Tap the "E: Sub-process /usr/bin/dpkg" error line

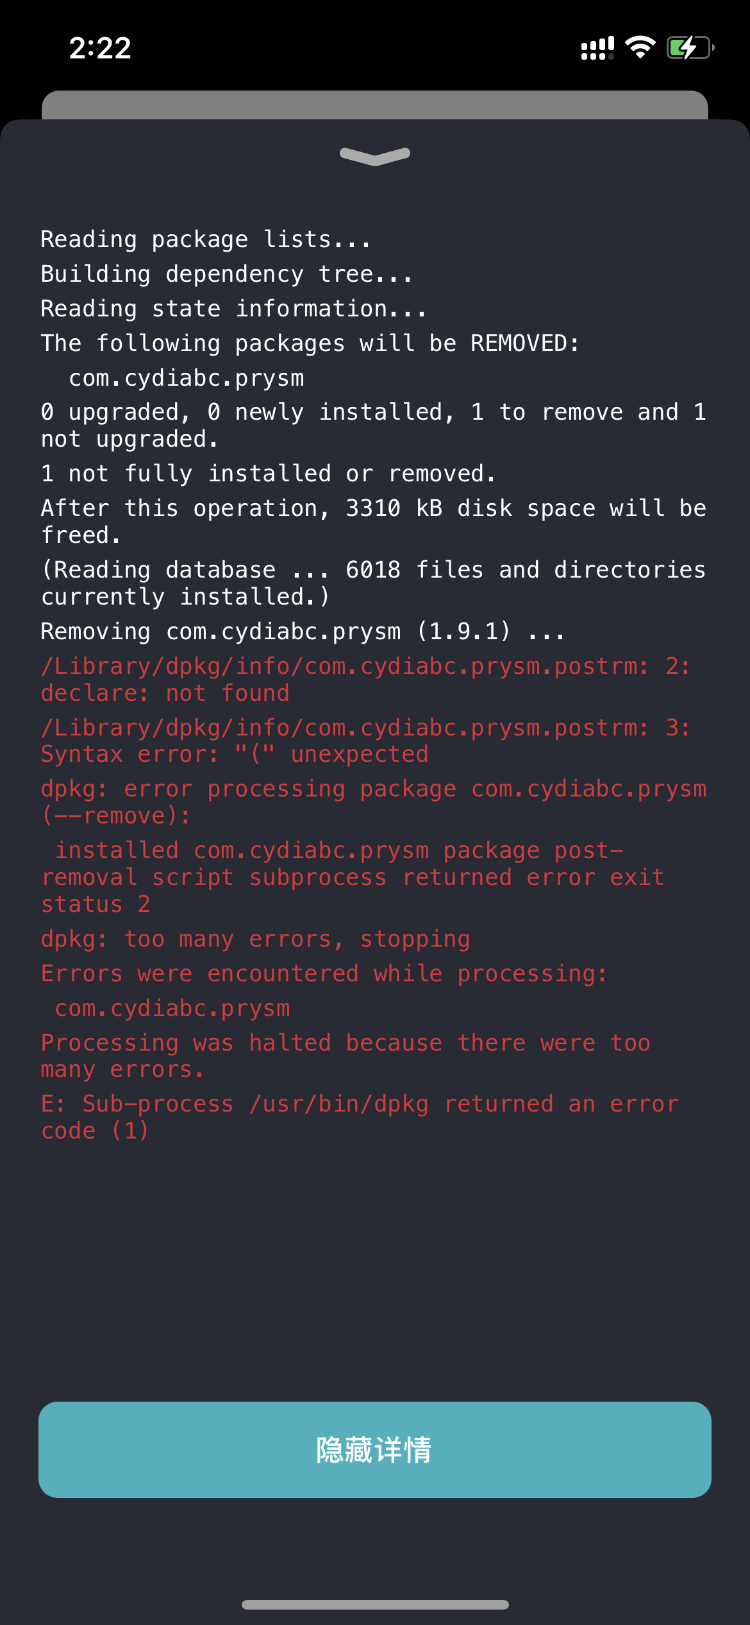pyautogui.click(x=359, y=1104)
